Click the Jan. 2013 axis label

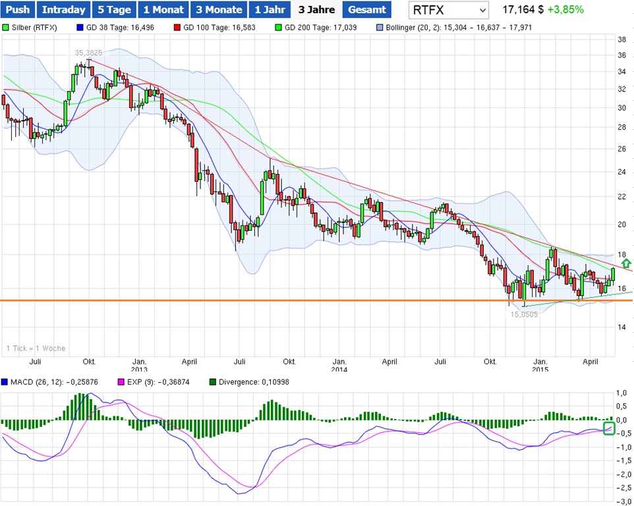[x=139, y=366]
